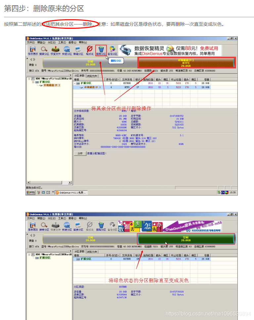Click left arrow of tree panel horizontal scrollbar

tap(28, 182)
